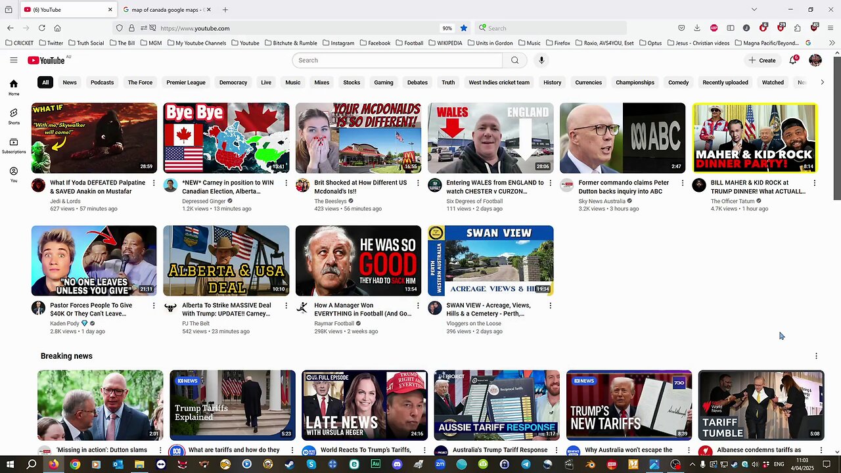
Task: Open Trump's New Tariffs thumbnail
Action: pos(629,405)
